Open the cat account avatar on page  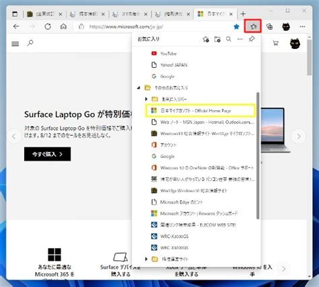(295, 43)
